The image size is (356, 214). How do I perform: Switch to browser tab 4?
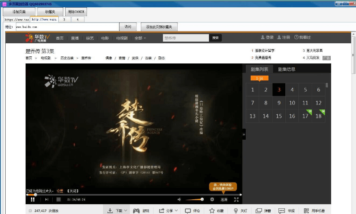[x=78, y=20]
